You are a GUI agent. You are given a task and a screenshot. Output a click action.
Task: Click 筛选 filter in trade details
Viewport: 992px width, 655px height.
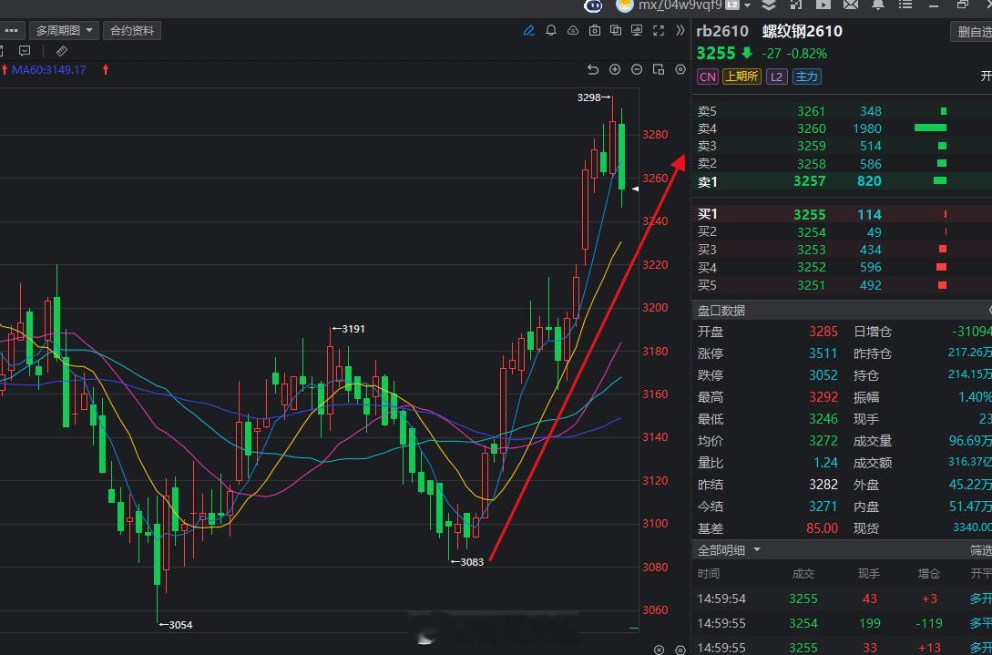point(980,550)
